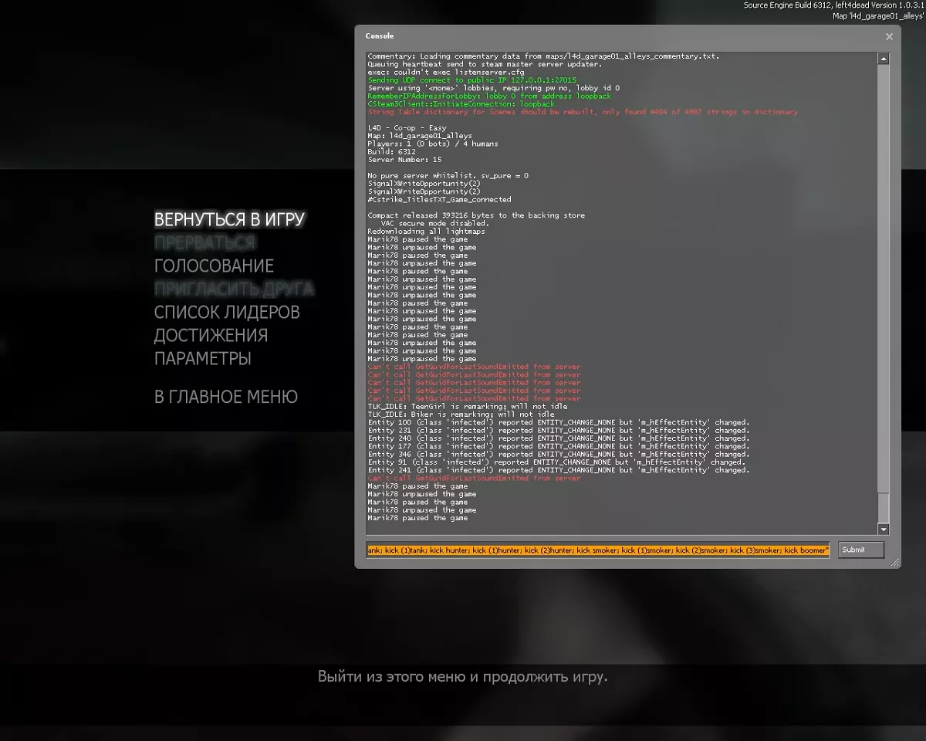Click 'Entity 240 (class infected)' line

pos(559,438)
